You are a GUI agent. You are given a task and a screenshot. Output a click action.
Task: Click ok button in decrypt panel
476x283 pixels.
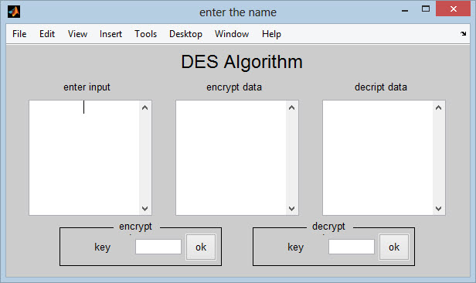coord(394,247)
